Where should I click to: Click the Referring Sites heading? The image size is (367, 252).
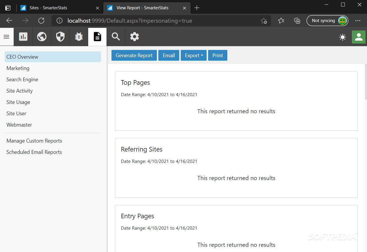[142, 150]
